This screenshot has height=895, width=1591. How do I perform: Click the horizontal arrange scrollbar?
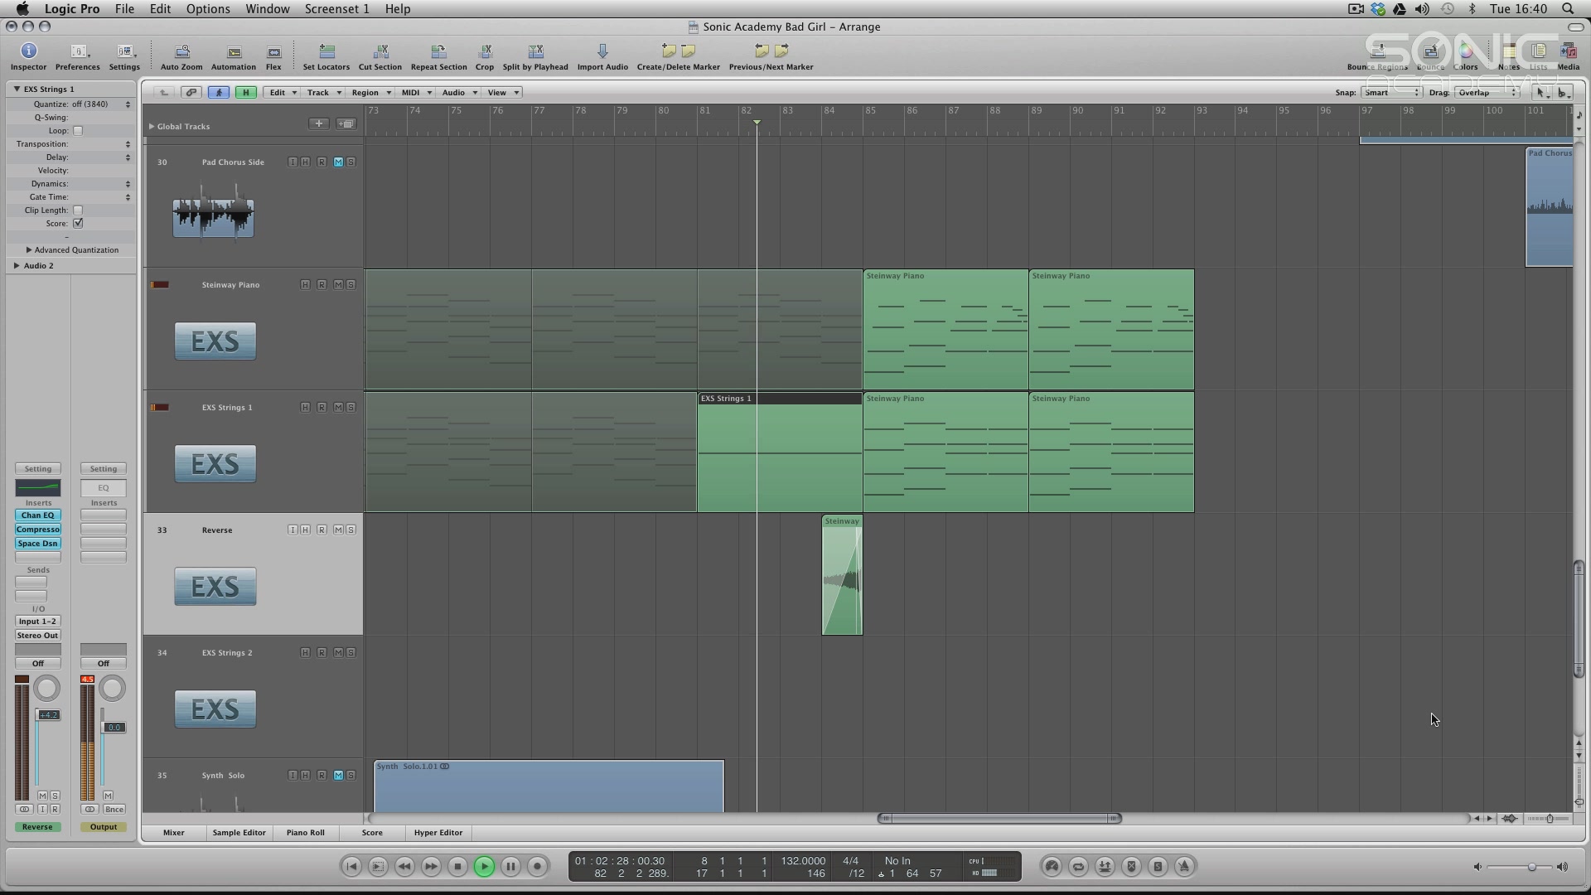pos(999,819)
